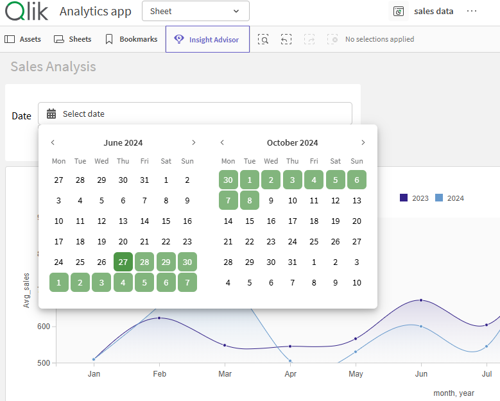500x401 pixels.
Task: Open the three-dot more options menu
Action: (472, 12)
